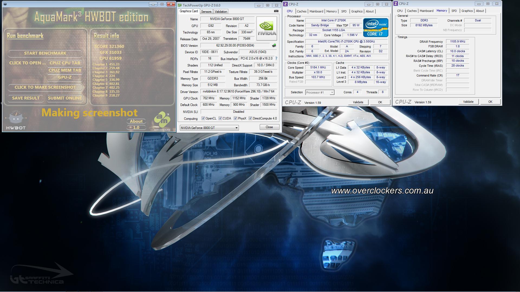Image resolution: width=520 pixels, height=292 pixels.
Task: Open About tab in CPU-Z CPU window
Action: [370, 11]
